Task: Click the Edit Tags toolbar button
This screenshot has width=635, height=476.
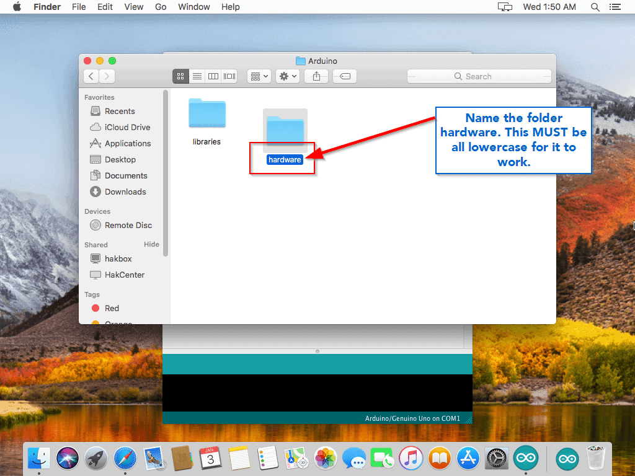Action: pos(345,76)
